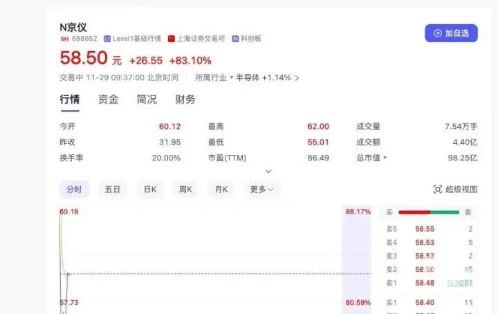
Task: Click the 最低 value 55.01
Action: pos(318,142)
